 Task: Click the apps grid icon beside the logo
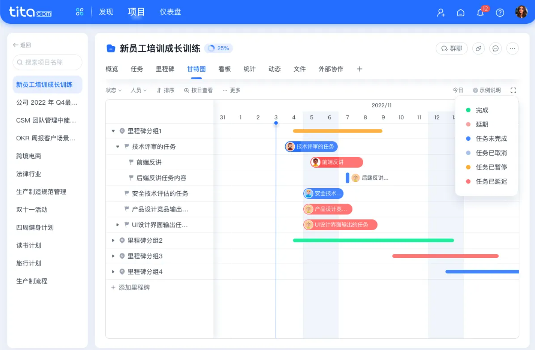tap(79, 12)
